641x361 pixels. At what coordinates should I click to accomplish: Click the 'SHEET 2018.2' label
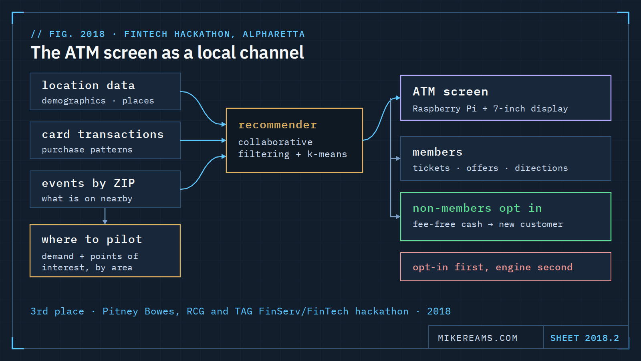point(585,338)
